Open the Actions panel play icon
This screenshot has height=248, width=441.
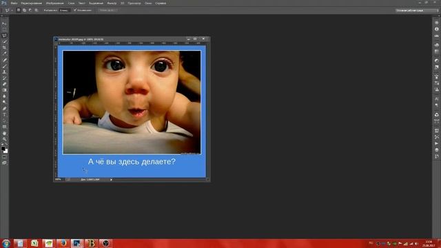(436, 143)
